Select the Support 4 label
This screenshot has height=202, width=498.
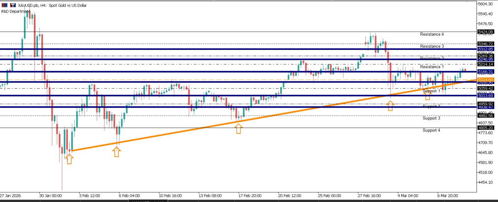pyautogui.click(x=431, y=130)
